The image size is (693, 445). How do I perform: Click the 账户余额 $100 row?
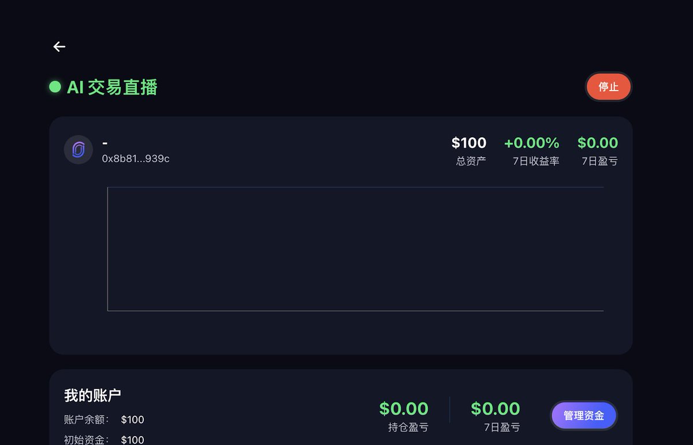[104, 420]
